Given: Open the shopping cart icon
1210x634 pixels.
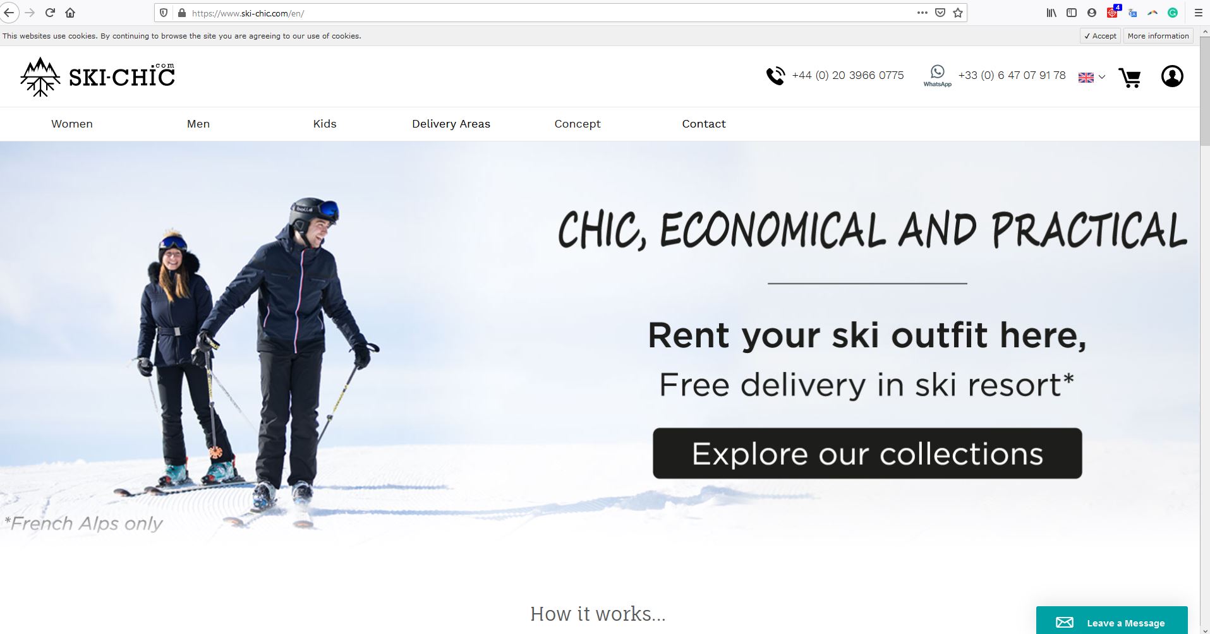Looking at the screenshot, I should click(1129, 77).
